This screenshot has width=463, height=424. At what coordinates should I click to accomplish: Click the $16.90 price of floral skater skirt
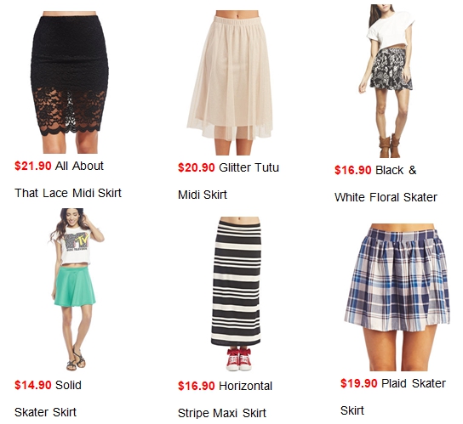tap(353, 170)
